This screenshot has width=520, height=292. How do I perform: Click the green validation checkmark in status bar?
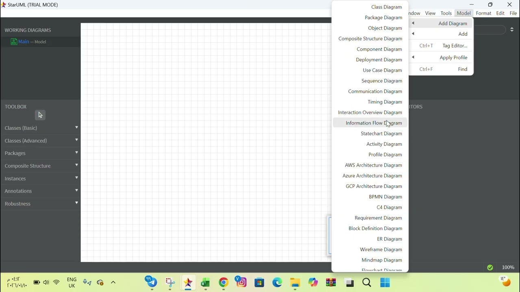490,267
